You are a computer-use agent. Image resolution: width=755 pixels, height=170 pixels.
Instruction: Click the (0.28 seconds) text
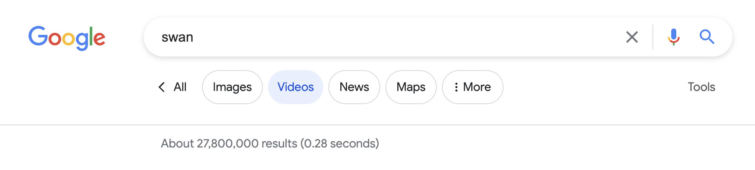pos(340,144)
